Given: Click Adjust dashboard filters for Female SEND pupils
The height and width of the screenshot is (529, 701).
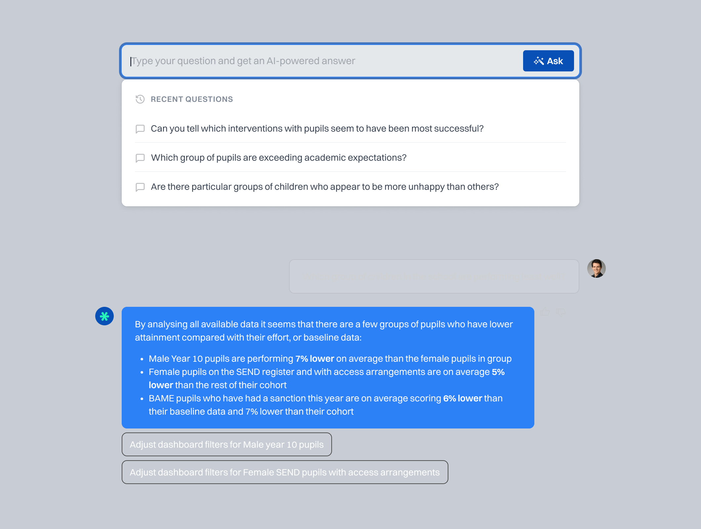Looking at the screenshot, I should (285, 472).
